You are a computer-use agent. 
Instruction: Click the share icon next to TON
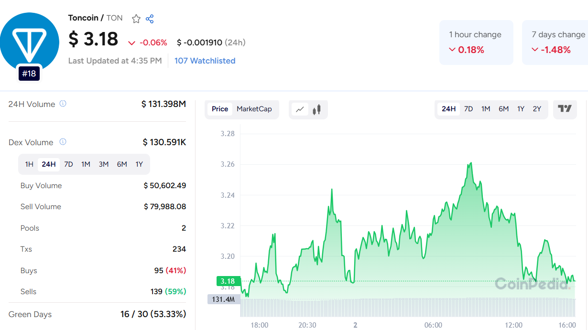(x=150, y=19)
